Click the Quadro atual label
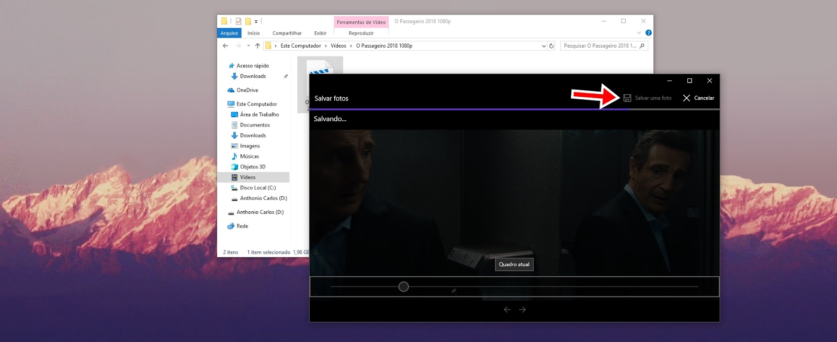837x342 pixels. 514,265
